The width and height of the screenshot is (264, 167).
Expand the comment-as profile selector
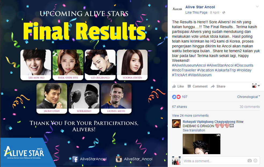pos(256,86)
